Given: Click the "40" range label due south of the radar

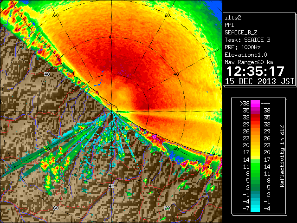Looking at the screenshot, I should pyautogui.click(x=111, y=186).
